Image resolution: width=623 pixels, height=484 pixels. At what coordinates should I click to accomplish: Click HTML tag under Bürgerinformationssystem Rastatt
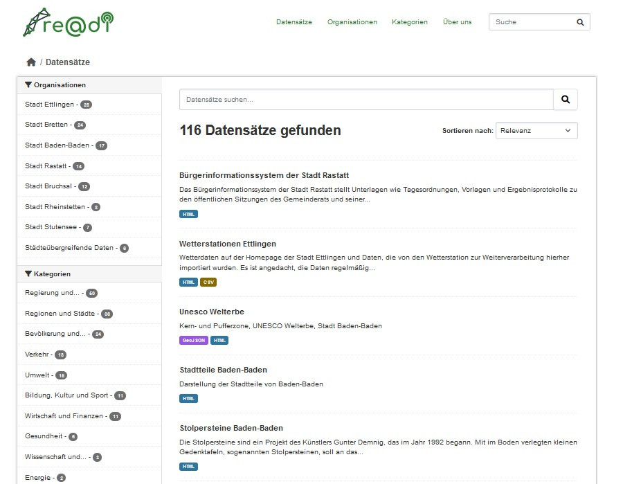point(188,215)
